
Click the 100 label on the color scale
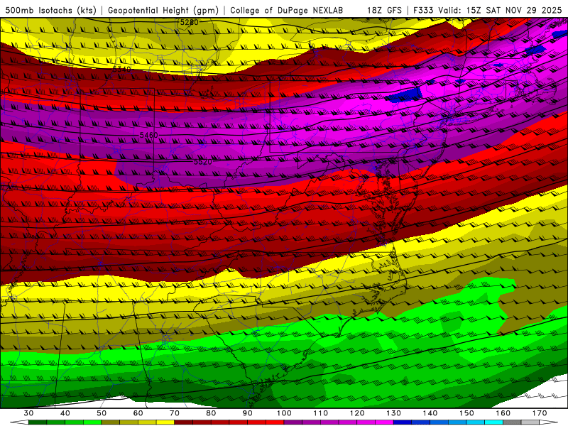[285, 413]
